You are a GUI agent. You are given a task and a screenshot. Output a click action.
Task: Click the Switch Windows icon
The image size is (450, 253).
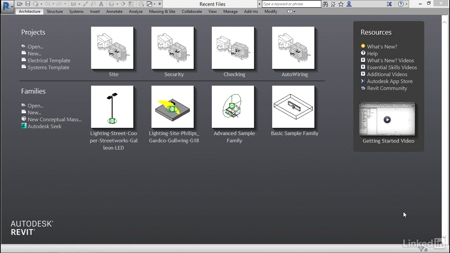pos(149,4)
